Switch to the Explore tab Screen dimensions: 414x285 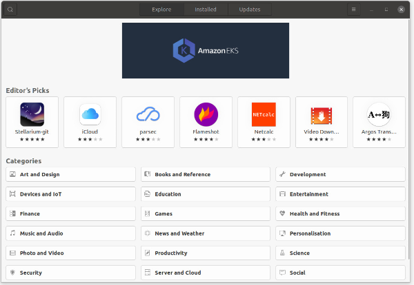(161, 10)
